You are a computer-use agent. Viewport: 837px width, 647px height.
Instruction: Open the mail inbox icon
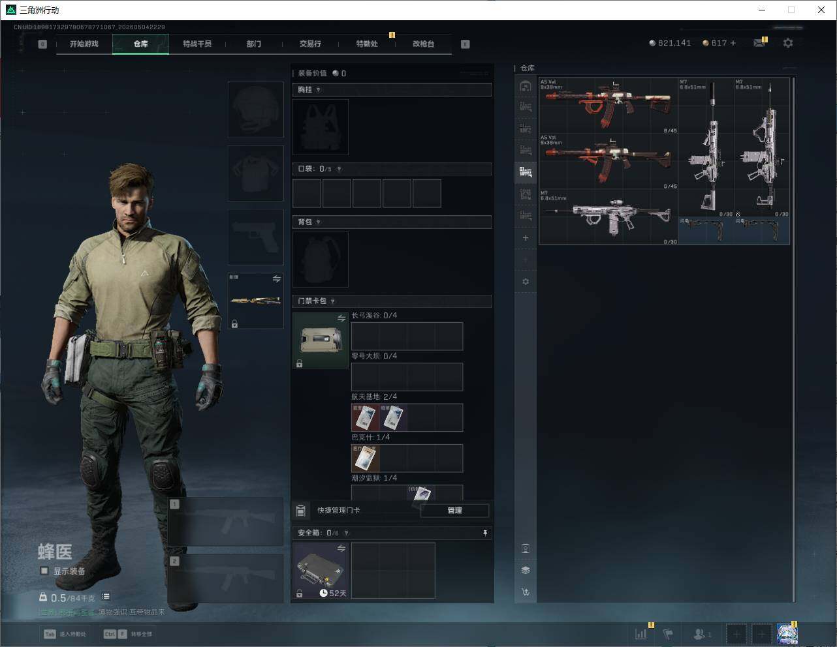(x=759, y=43)
